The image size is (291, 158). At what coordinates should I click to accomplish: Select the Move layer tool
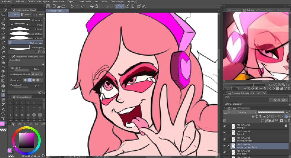(3, 29)
